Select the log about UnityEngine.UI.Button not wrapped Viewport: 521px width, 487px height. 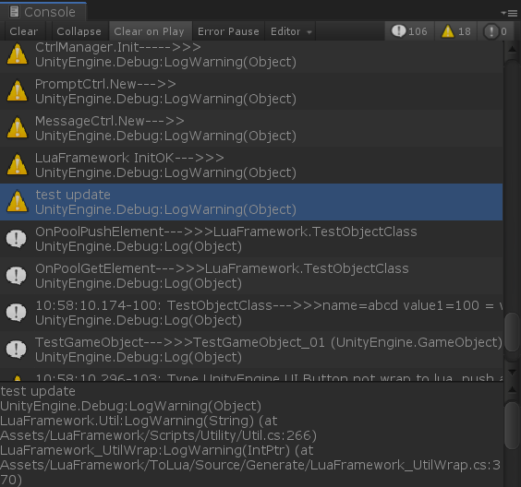(251, 374)
